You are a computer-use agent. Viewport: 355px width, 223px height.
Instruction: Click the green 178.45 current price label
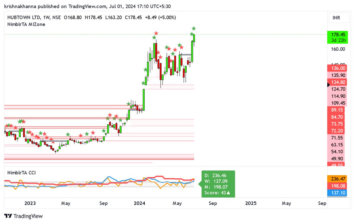click(338, 34)
